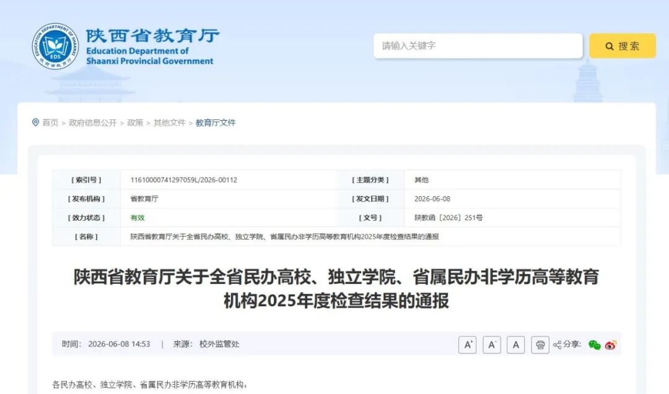Click the share icon beside 分享
The image size is (669, 394).
click(557, 345)
